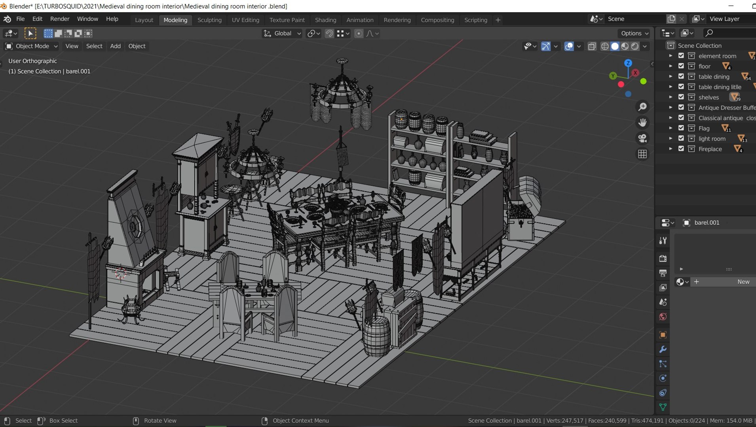This screenshot has width=756, height=427.
Task: Select wireframe viewport shading icon
Action: point(605,46)
